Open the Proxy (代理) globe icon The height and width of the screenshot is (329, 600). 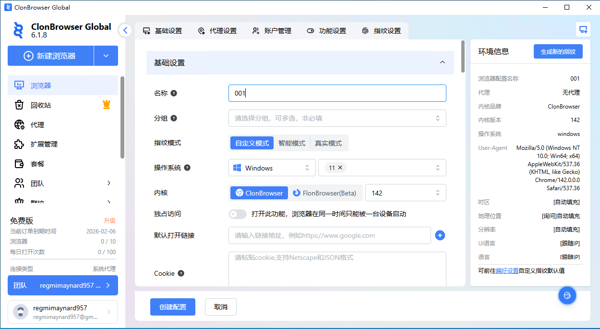pos(19,125)
